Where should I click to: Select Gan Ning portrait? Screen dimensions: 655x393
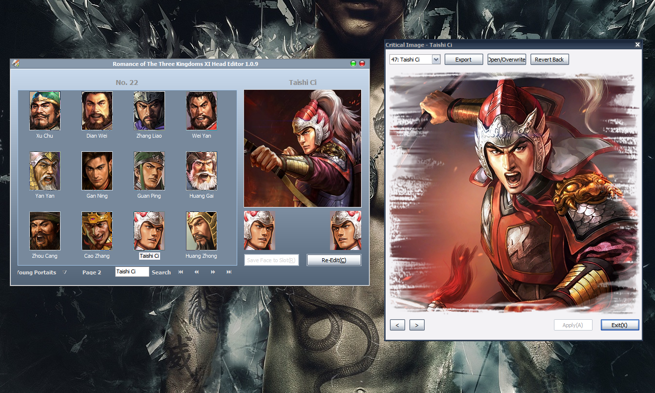[x=97, y=170]
